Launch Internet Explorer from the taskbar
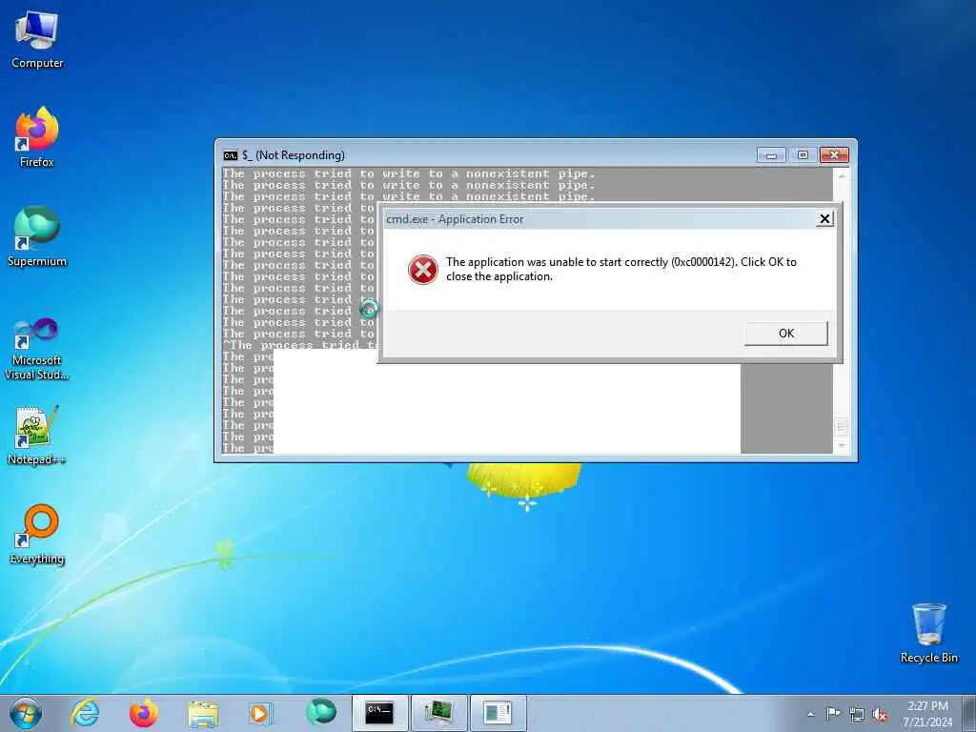976x732 pixels. 85,713
